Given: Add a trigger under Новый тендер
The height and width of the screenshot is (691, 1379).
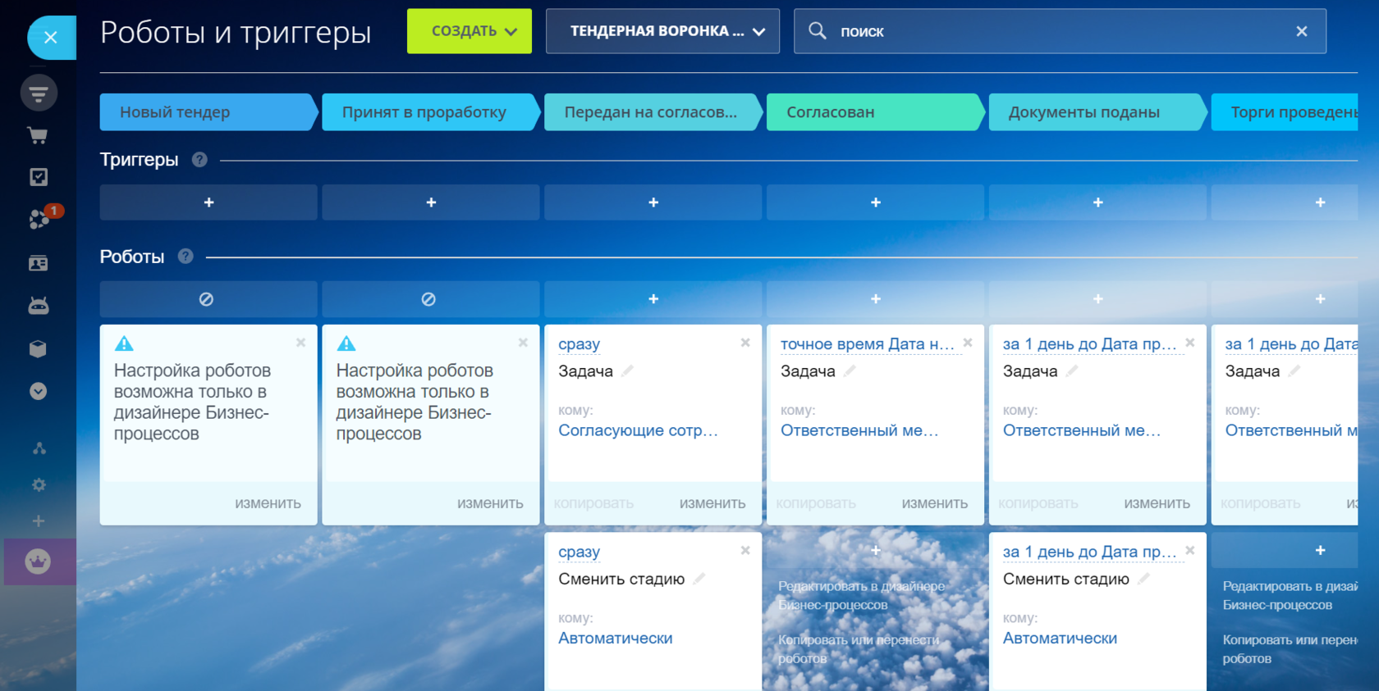Looking at the screenshot, I should pyautogui.click(x=208, y=202).
